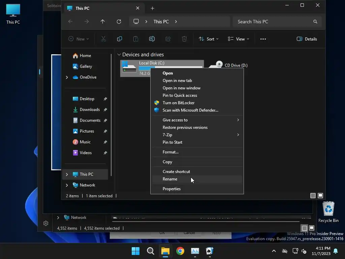The image size is (345, 259).
Task: Choose Copy in context menu
Action: click(197, 162)
